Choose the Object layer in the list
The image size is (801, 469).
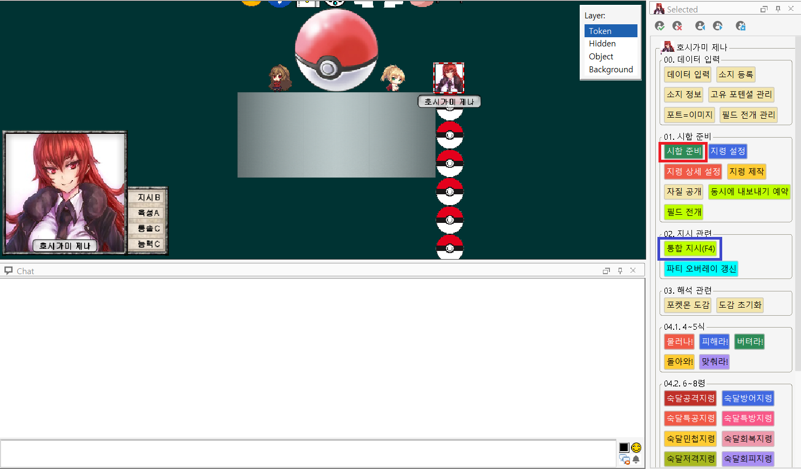point(601,57)
